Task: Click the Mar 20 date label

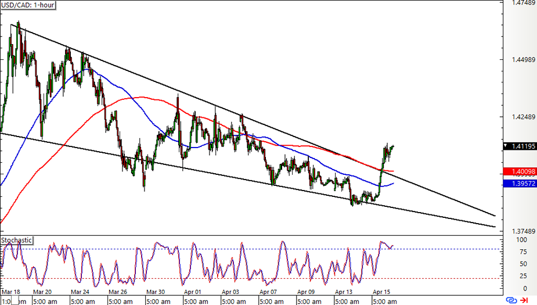Action: [42, 292]
